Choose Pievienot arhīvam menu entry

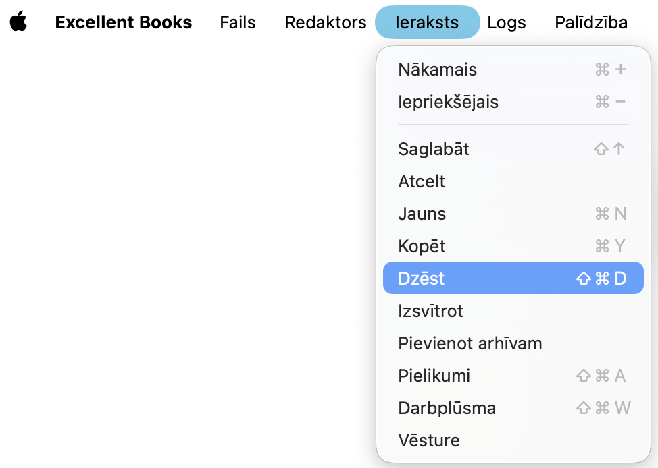pyautogui.click(x=470, y=343)
